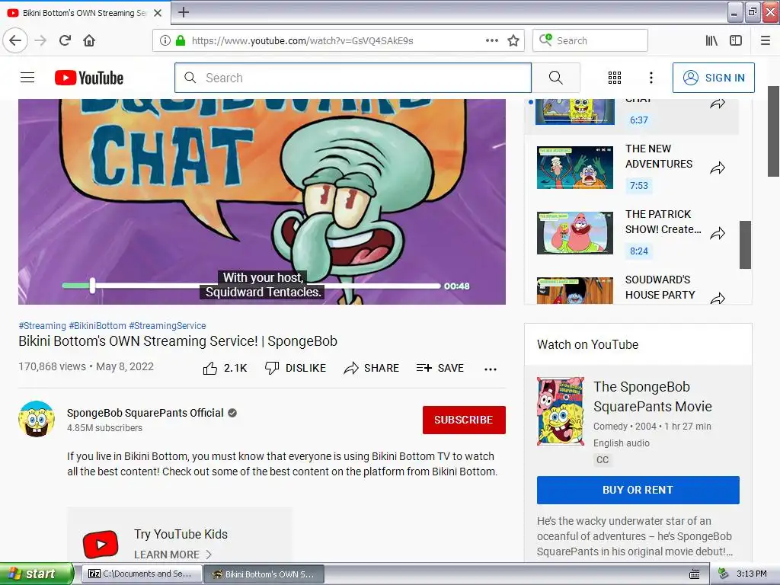
Task: Click the #BikiniBottom hashtag link
Action: (x=97, y=326)
